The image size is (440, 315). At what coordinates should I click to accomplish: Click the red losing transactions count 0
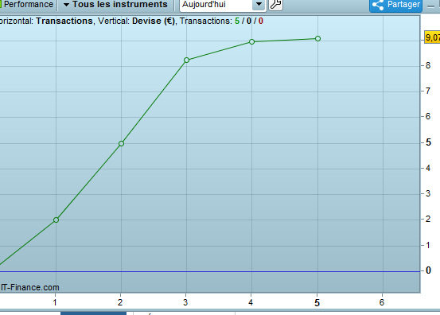tap(261, 21)
